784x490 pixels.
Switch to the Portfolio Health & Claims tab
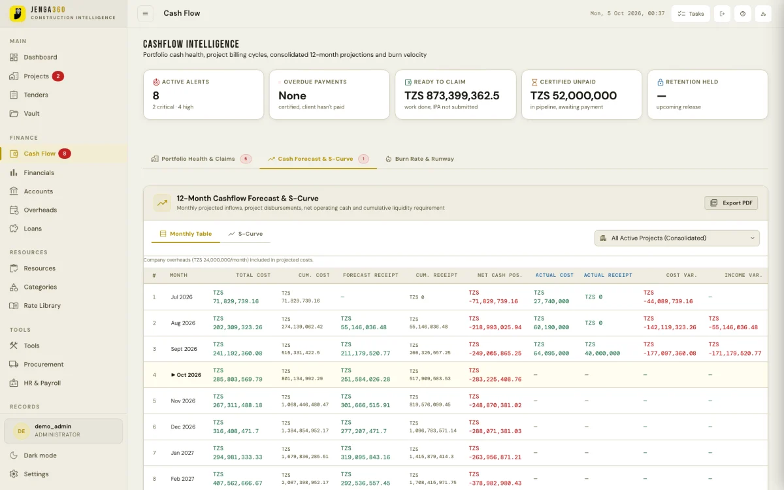tap(201, 159)
